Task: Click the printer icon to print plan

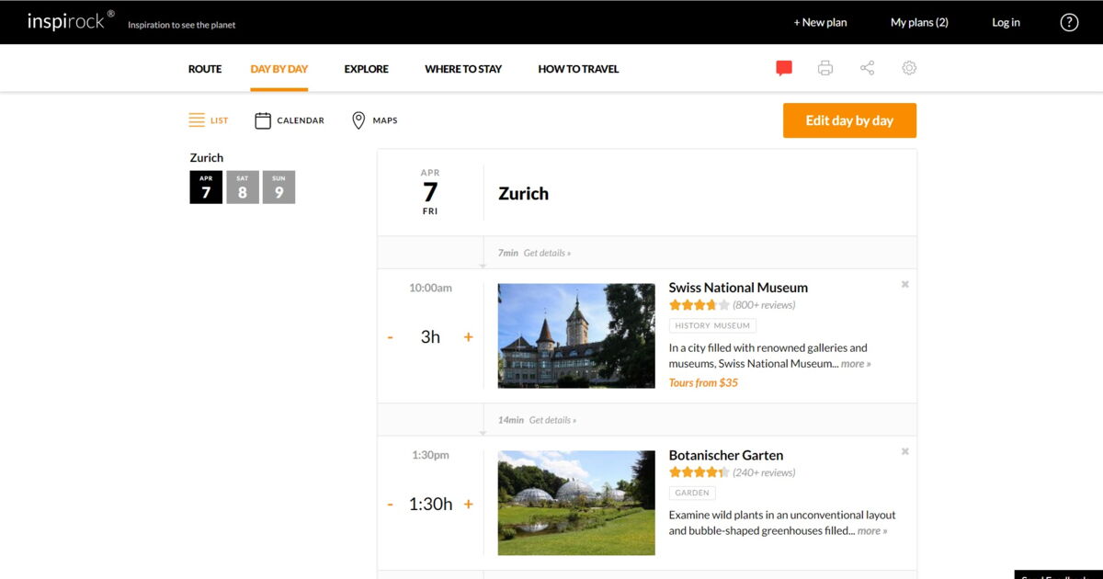Action: [825, 68]
